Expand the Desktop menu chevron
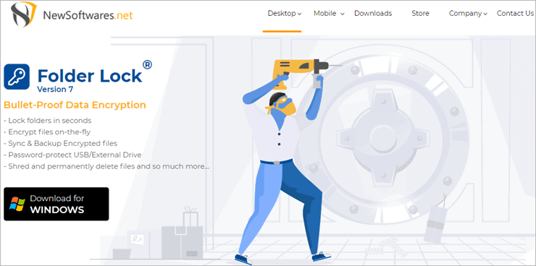 (x=299, y=14)
